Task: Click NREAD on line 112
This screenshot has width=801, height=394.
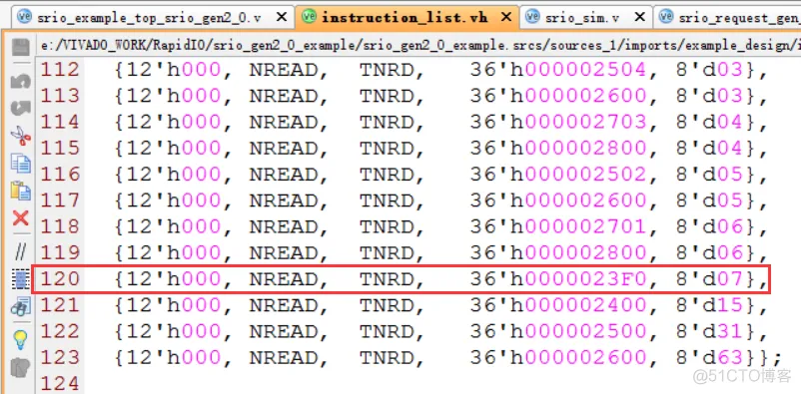Action: pyautogui.click(x=283, y=70)
